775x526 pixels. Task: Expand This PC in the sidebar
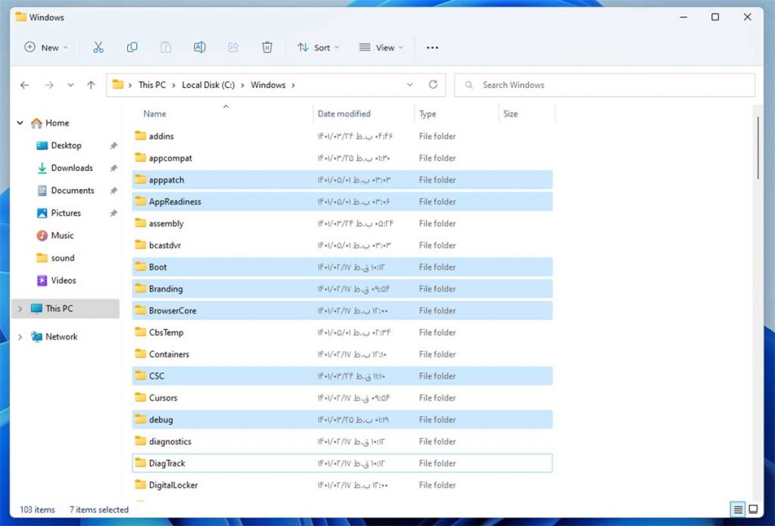pos(20,309)
